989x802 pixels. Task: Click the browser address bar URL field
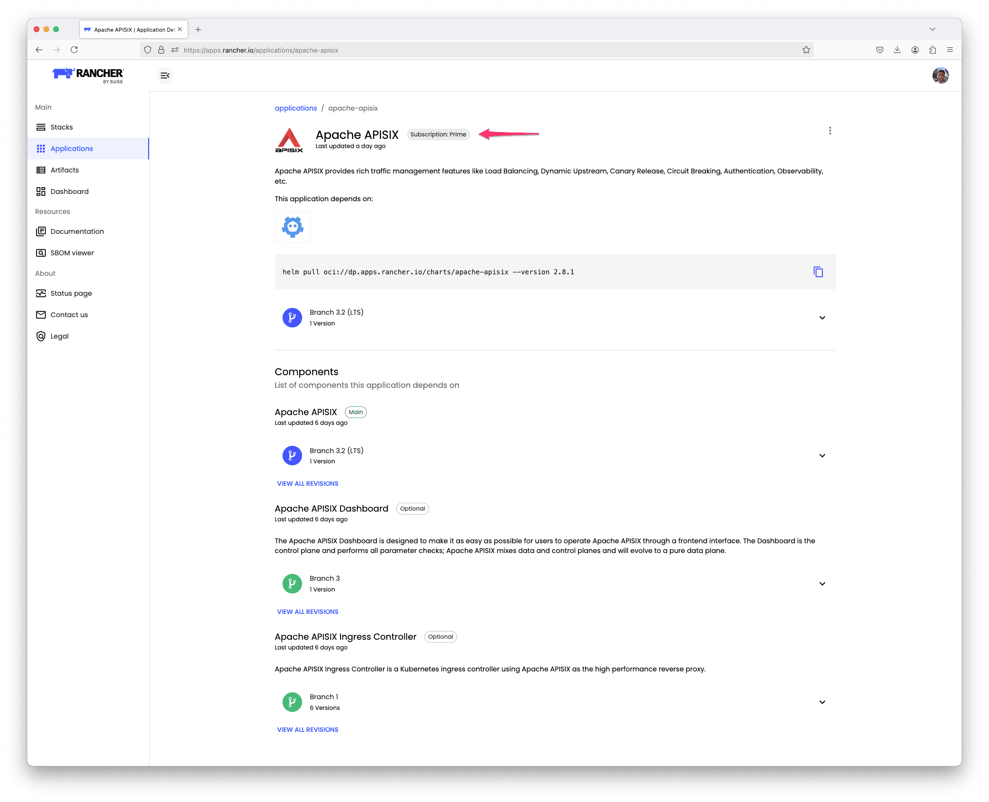(x=438, y=50)
